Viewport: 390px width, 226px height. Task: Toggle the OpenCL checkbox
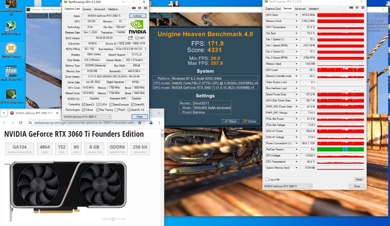(83, 105)
